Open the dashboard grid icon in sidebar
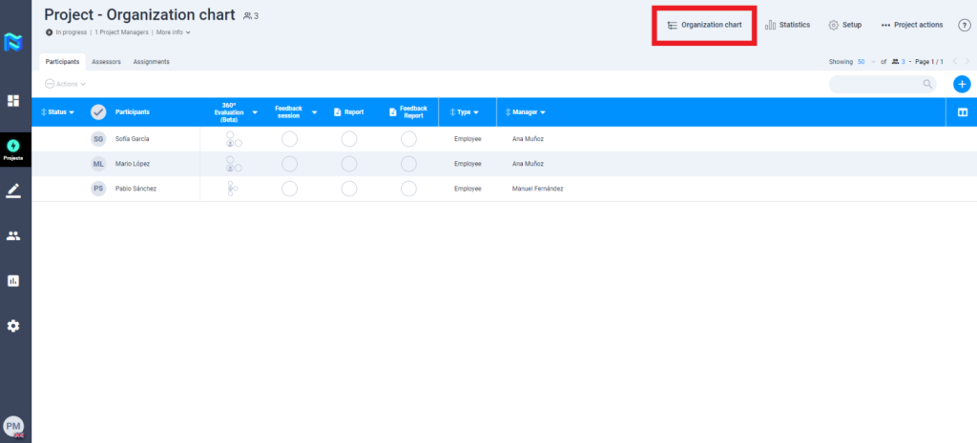The image size is (977, 443). pos(14,100)
